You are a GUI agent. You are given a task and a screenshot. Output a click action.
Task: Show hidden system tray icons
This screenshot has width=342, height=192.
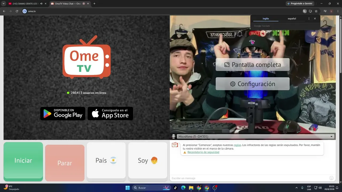(x=296, y=188)
